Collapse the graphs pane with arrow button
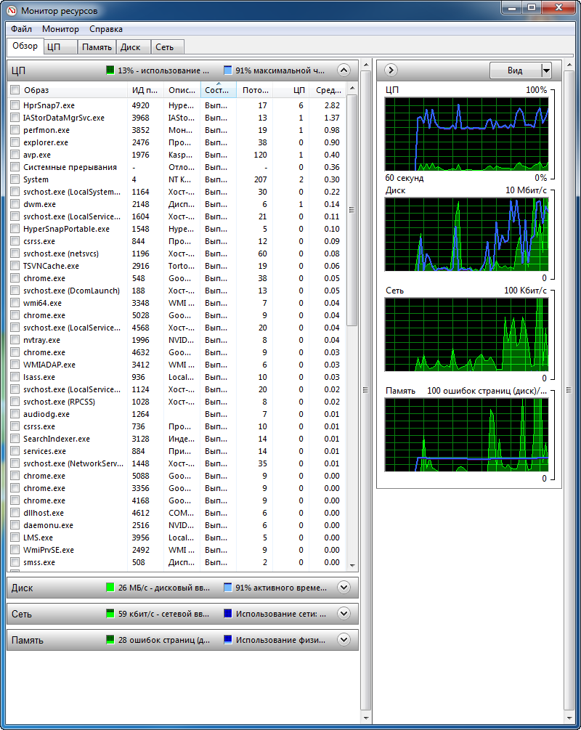Screen dimensions: 581x730 391,70
